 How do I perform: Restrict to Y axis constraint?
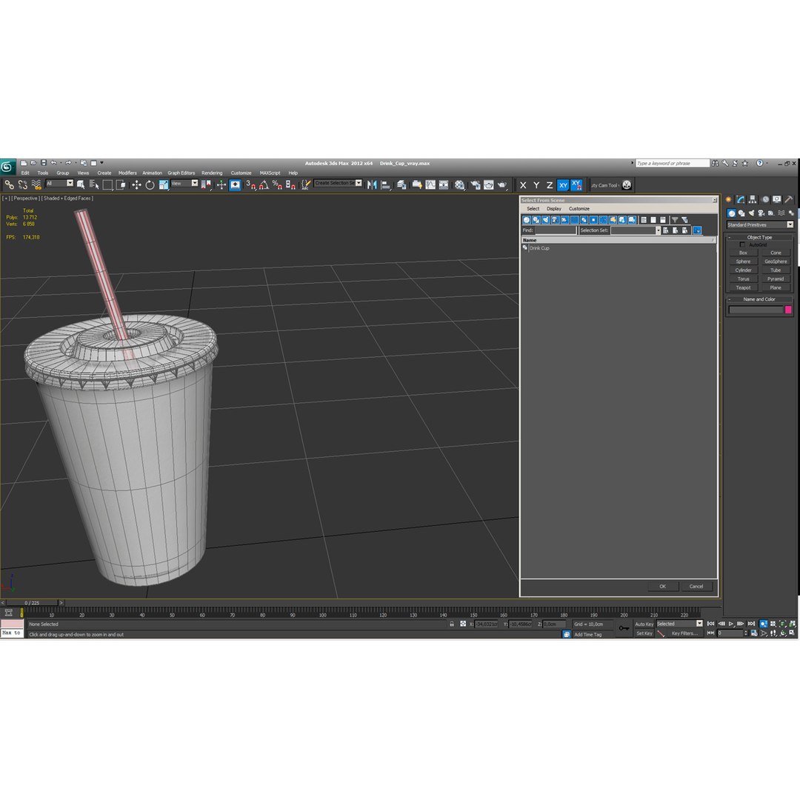click(536, 185)
